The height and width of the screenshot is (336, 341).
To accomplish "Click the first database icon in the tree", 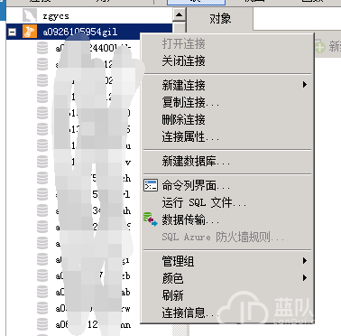I will coord(42,48).
